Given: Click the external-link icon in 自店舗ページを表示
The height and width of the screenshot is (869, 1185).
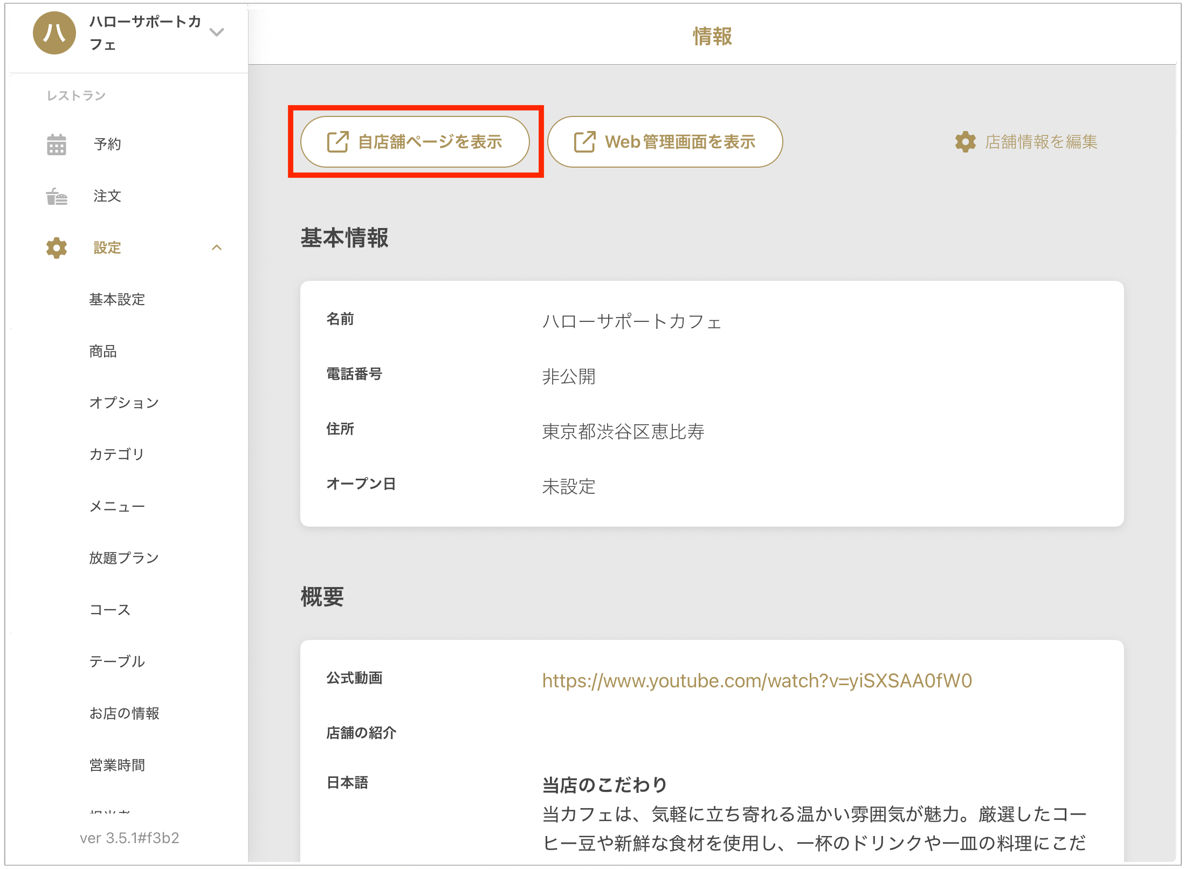Looking at the screenshot, I should coord(338,142).
